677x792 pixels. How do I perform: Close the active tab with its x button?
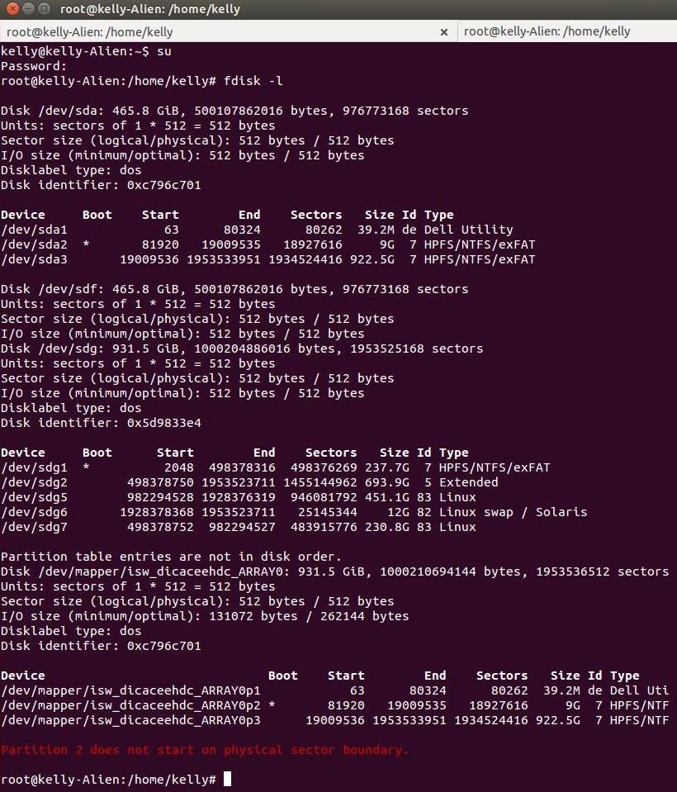coord(444,31)
